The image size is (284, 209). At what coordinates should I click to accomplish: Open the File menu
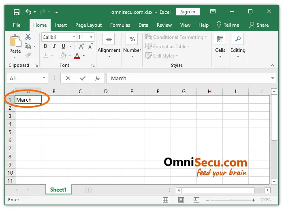tap(17, 25)
